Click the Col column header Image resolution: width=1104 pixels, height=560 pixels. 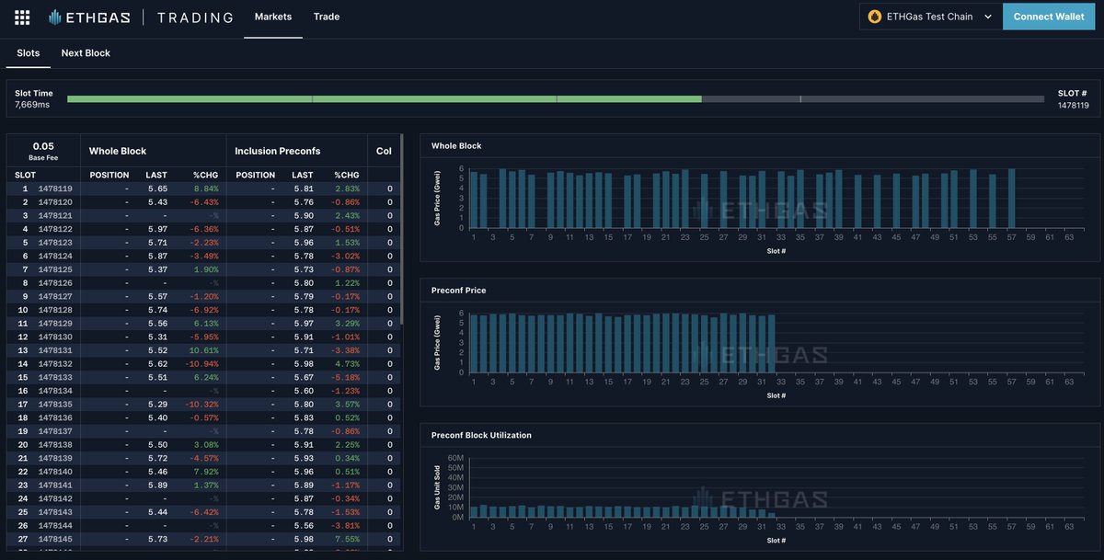[x=384, y=151]
